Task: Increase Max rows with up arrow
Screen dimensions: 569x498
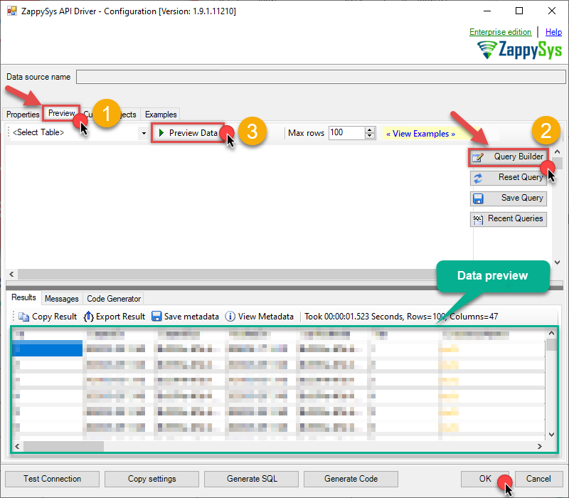Action: pos(370,130)
